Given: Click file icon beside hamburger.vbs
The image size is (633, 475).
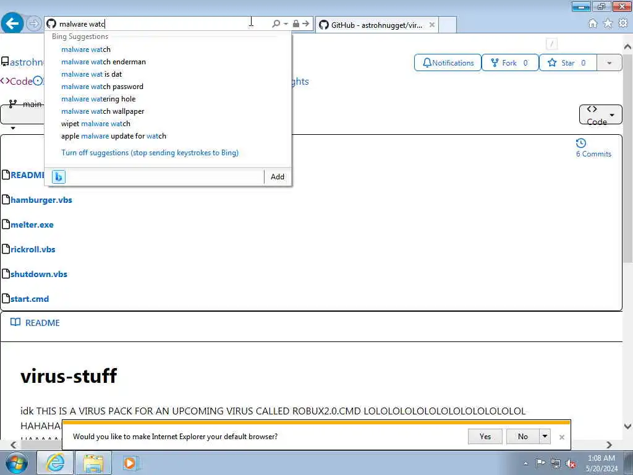Looking at the screenshot, I should pyautogui.click(x=6, y=200).
